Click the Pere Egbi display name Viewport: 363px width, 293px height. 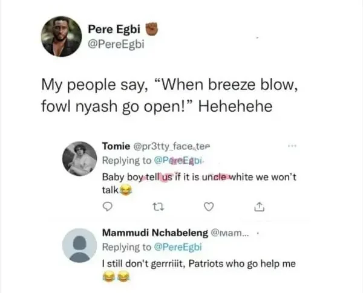[x=111, y=28]
